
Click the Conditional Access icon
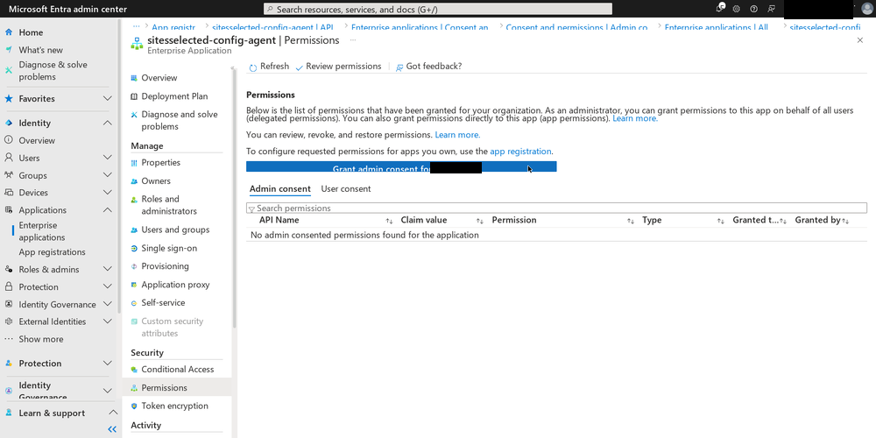[134, 370]
